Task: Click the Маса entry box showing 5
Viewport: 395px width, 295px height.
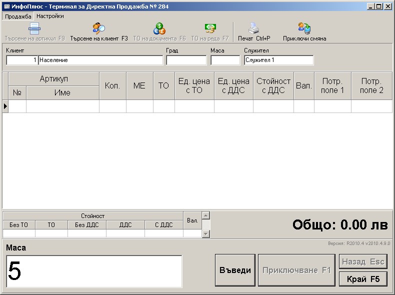Action: [x=94, y=271]
